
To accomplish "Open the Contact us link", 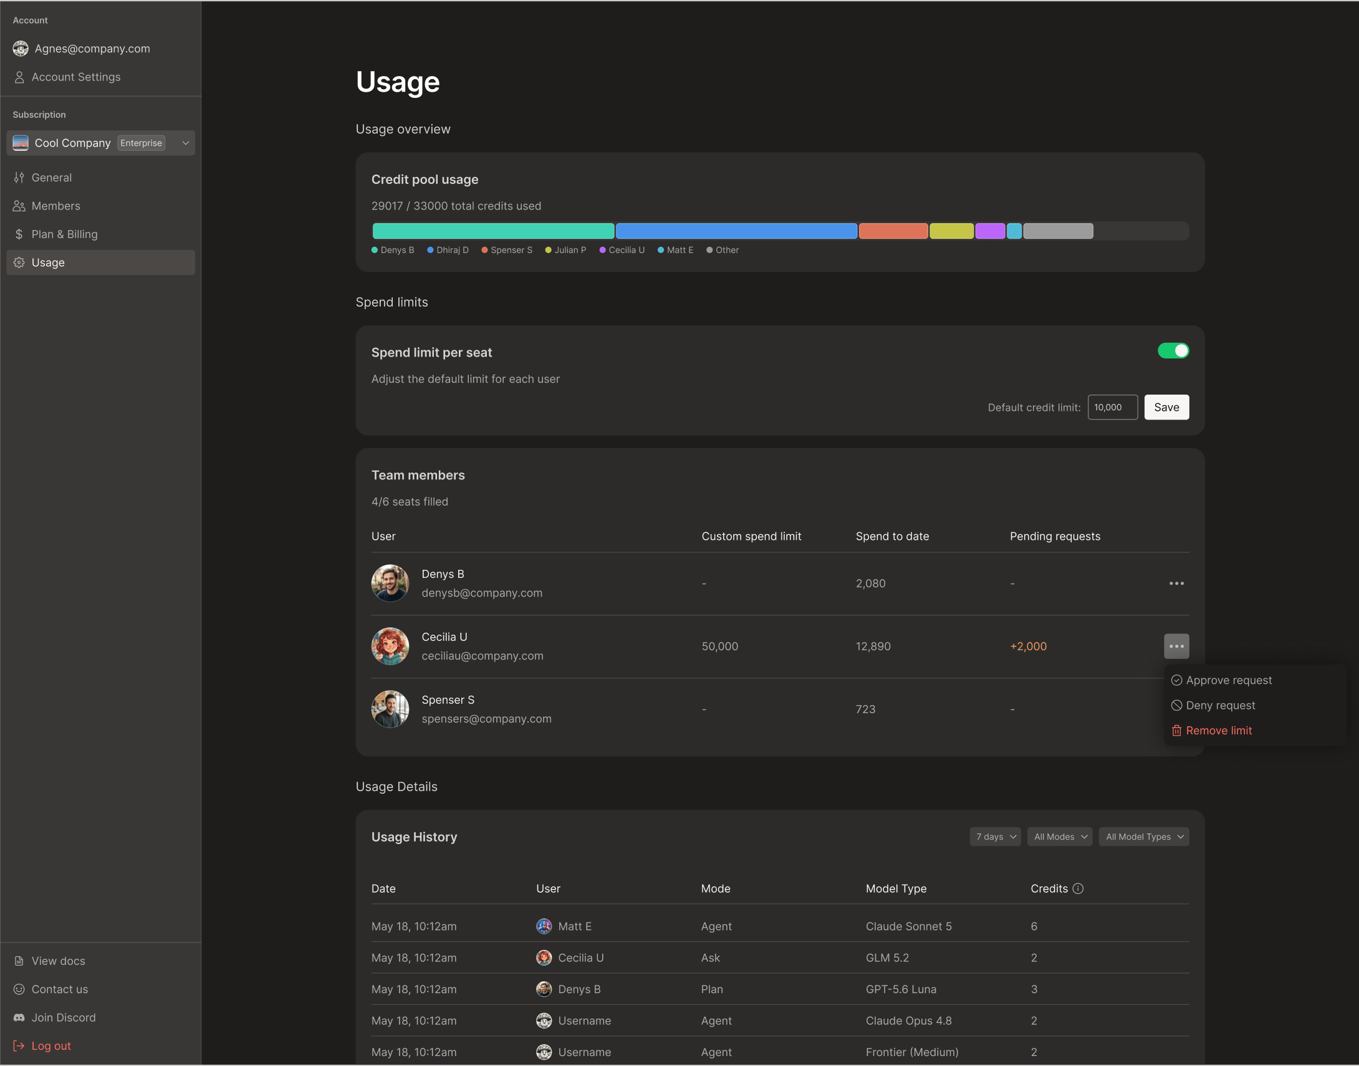I will [x=100, y=989].
